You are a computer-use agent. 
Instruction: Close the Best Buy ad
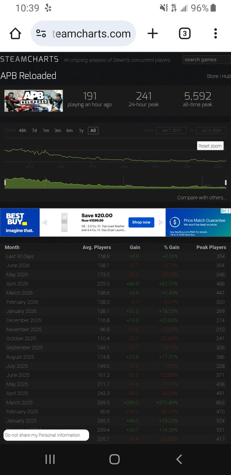228,211
